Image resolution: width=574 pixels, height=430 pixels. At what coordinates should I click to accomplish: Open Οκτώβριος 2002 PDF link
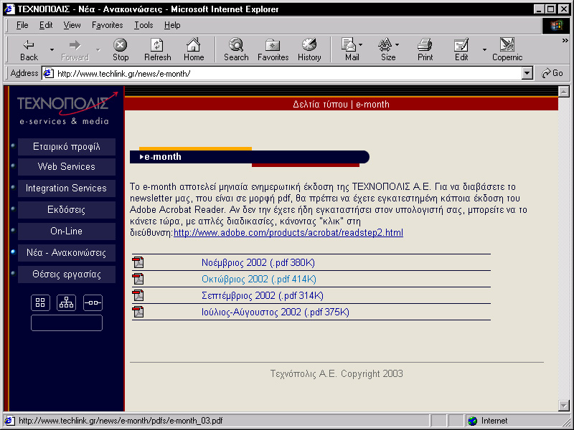pos(259,279)
